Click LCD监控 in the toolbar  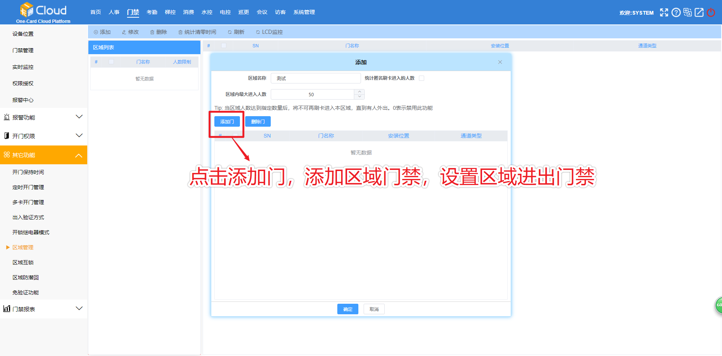pyautogui.click(x=269, y=32)
